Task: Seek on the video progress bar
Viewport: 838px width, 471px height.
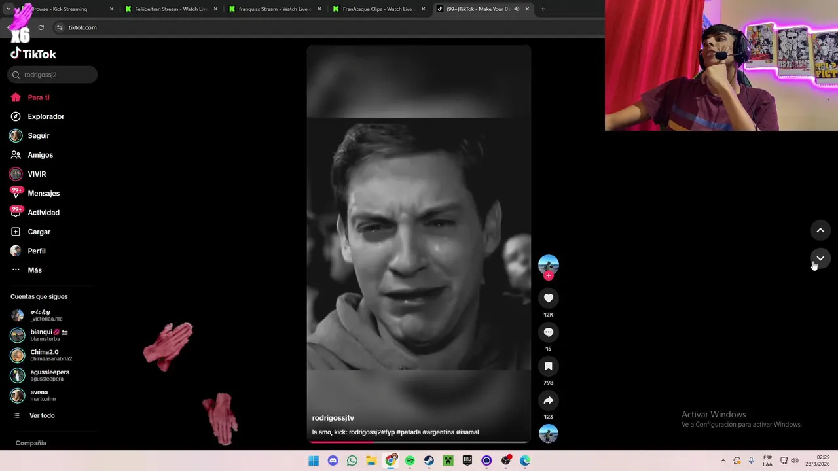Action: 419,442
